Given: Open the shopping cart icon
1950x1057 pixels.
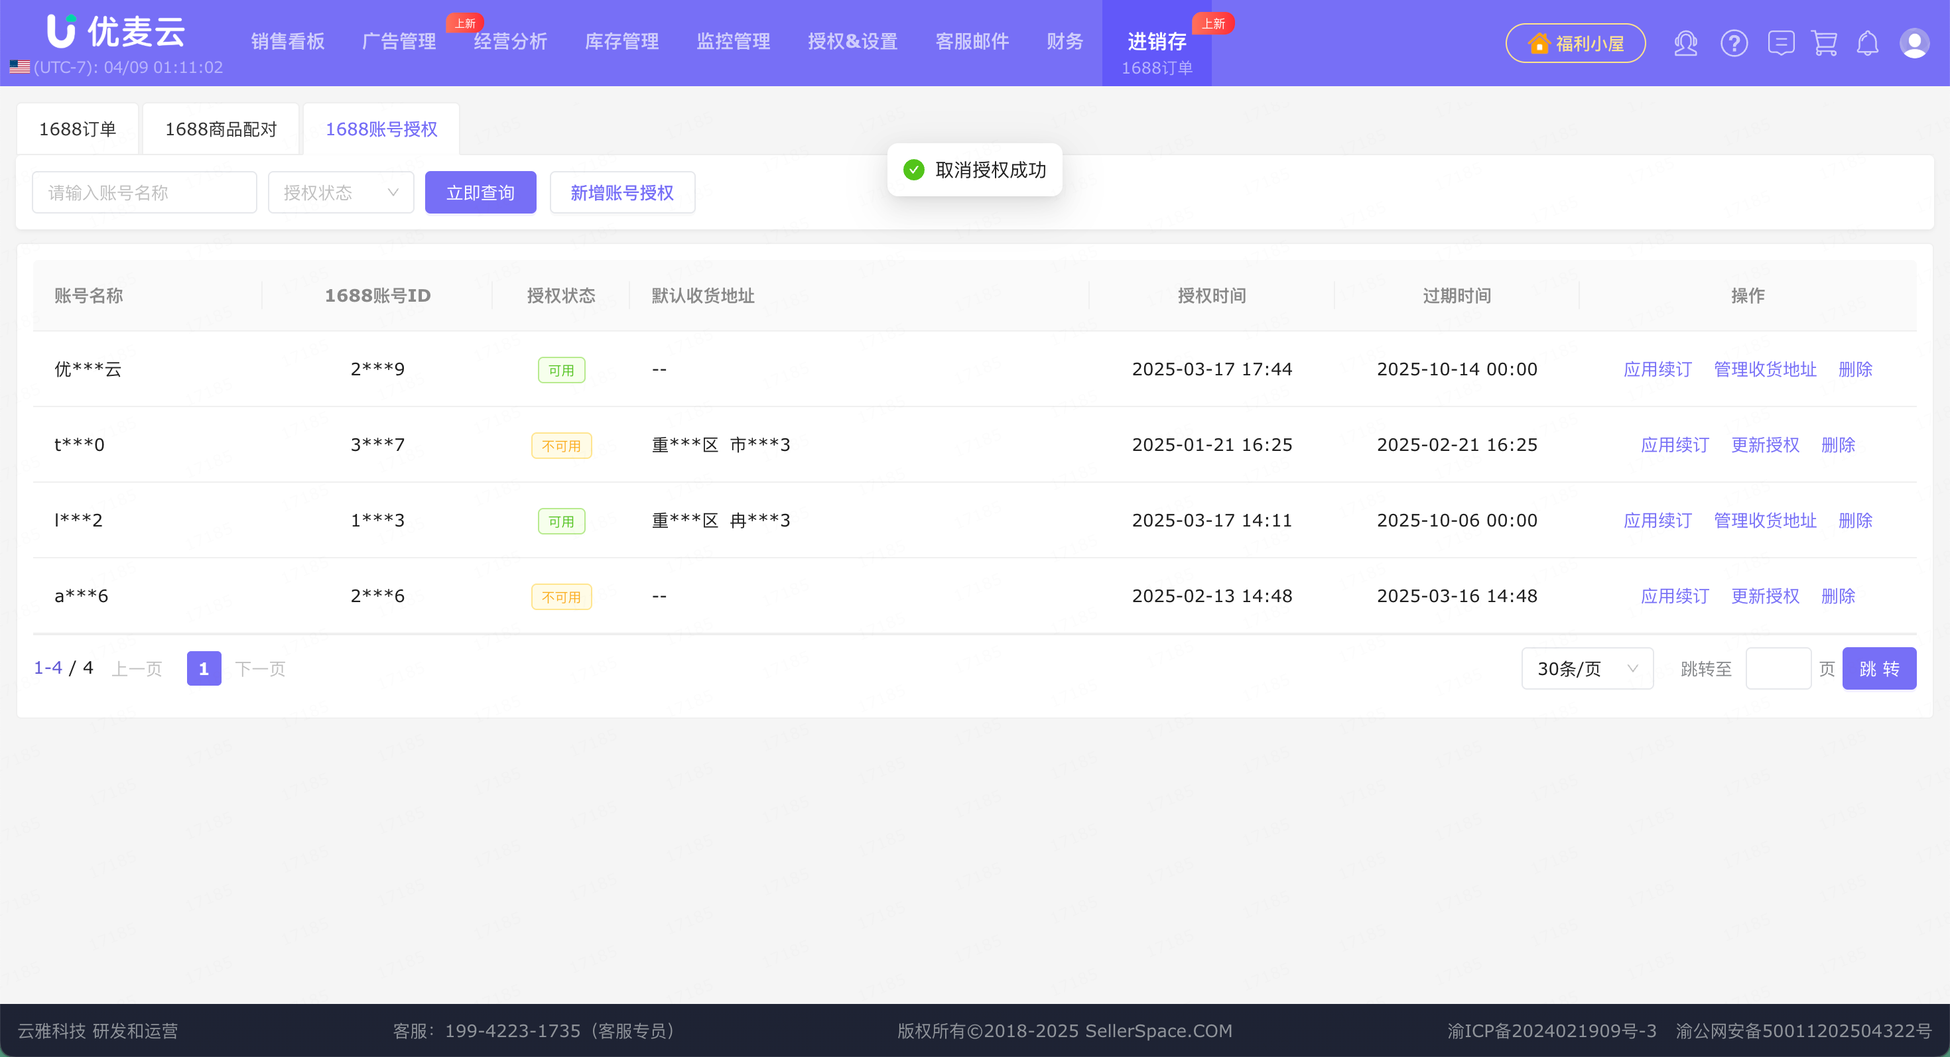Looking at the screenshot, I should click(1825, 43).
